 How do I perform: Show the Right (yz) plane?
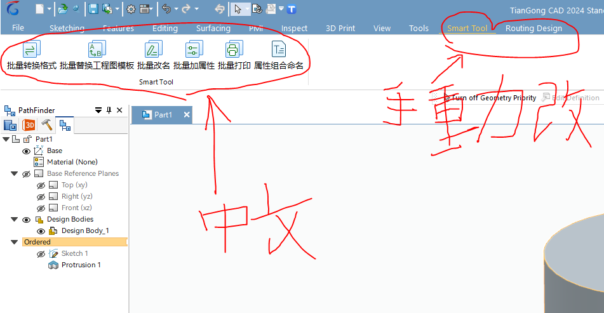41,197
